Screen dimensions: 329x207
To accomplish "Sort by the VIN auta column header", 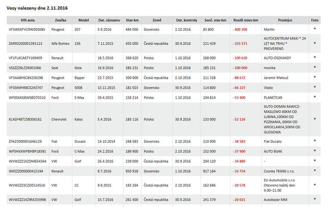I will 28,20.
